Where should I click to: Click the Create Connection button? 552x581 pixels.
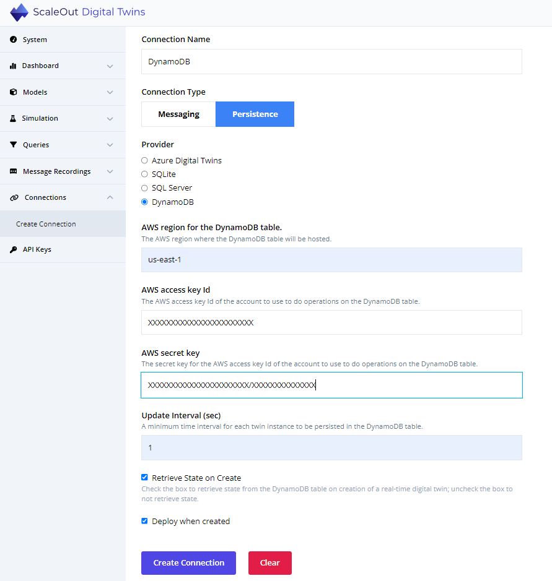188,563
